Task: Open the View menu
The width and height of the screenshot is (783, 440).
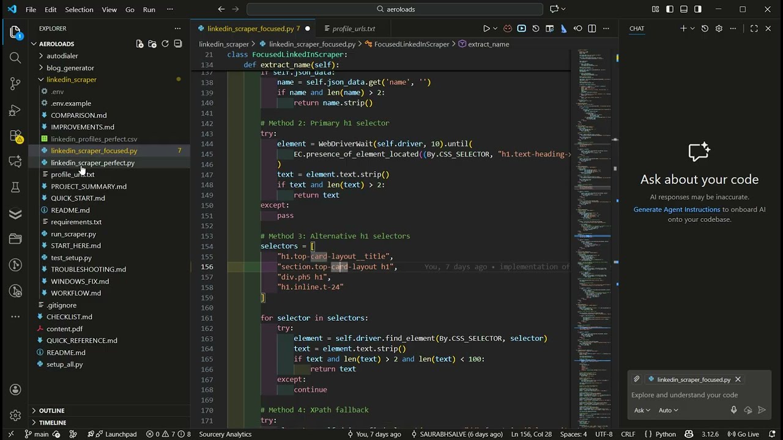Action: coord(109,10)
